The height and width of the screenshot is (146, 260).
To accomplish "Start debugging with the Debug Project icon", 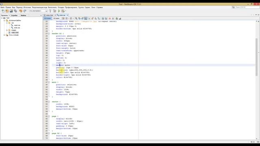I will click(x=63, y=11).
